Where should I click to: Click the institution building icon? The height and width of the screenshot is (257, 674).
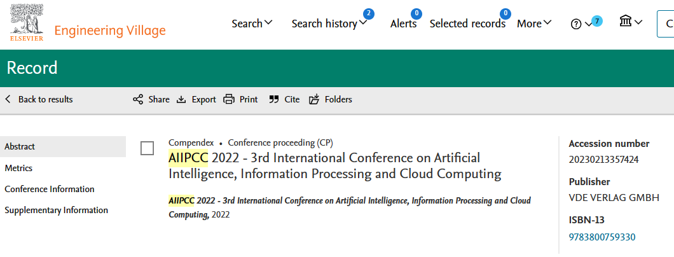coord(626,22)
